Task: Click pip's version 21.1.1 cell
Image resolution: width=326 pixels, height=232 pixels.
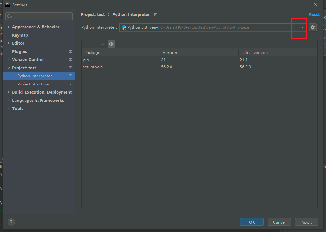Action: click(167, 60)
